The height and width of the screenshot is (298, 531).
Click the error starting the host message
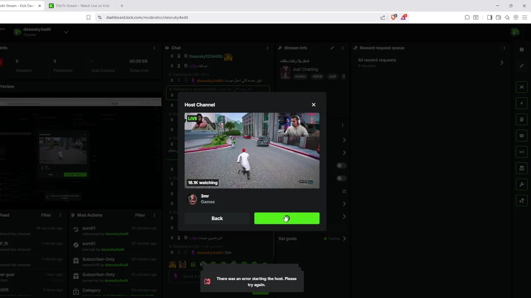pyautogui.click(x=256, y=281)
